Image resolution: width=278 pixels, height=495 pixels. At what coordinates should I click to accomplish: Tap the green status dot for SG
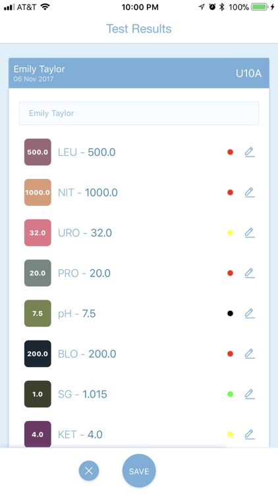231,394
